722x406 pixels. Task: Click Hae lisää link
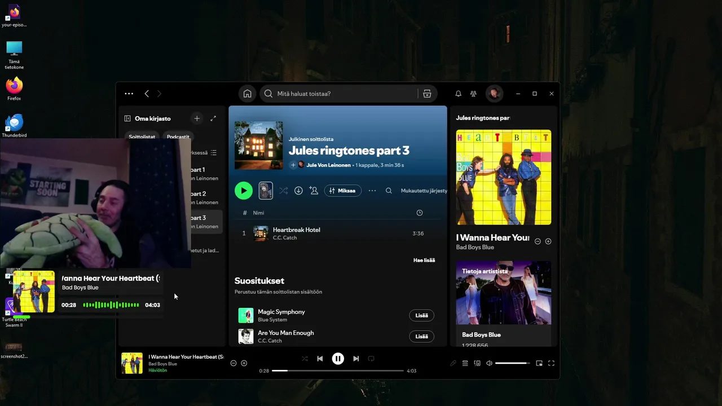(x=424, y=260)
